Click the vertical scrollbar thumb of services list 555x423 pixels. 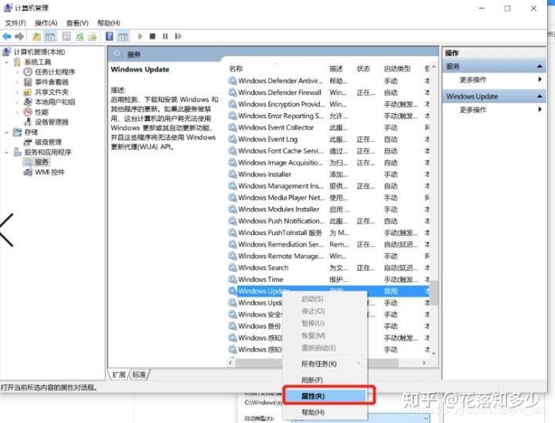click(x=434, y=293)
